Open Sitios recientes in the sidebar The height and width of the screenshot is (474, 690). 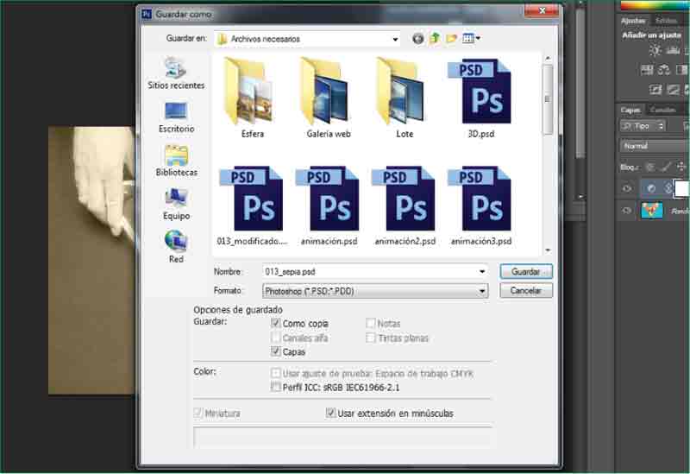(176, 73)
